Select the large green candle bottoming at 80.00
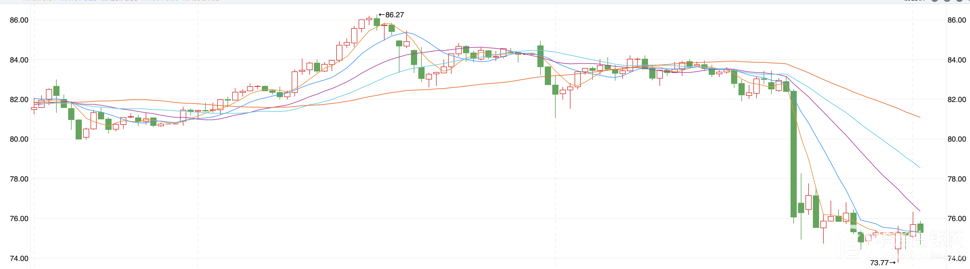The height and width of the screenshot is (269, 970). (79, 130)
